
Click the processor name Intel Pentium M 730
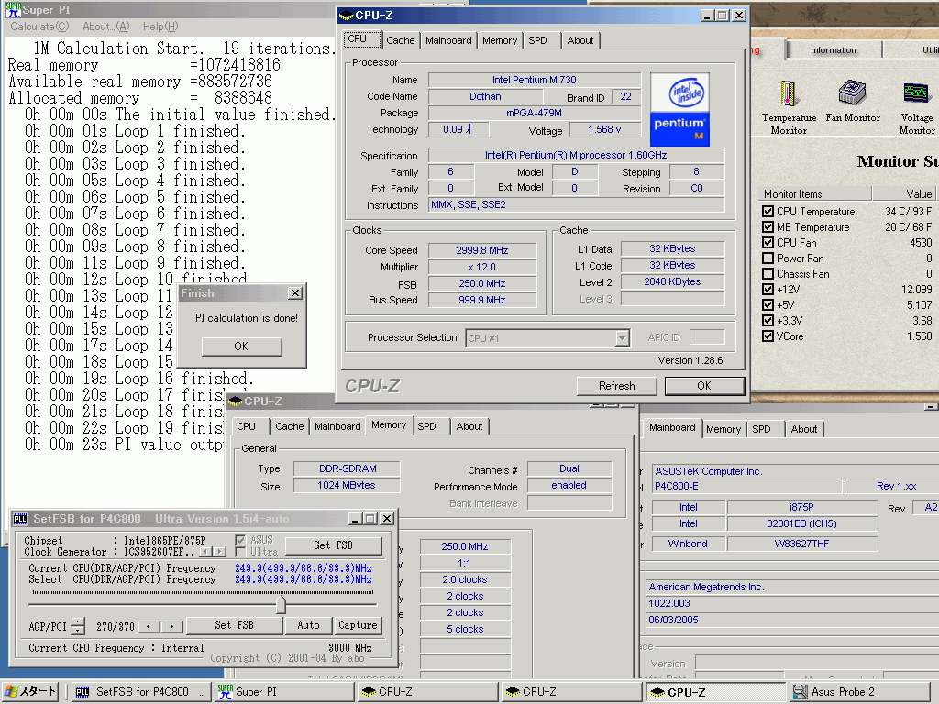(535, 80)
